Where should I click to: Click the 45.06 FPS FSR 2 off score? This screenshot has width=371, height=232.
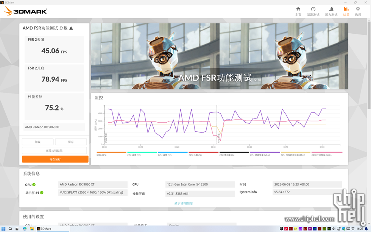54,51
